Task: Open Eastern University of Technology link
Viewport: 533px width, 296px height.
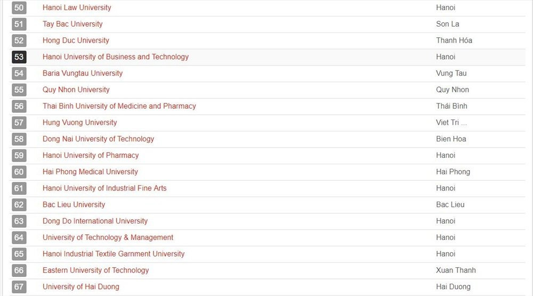Action: 96,270
